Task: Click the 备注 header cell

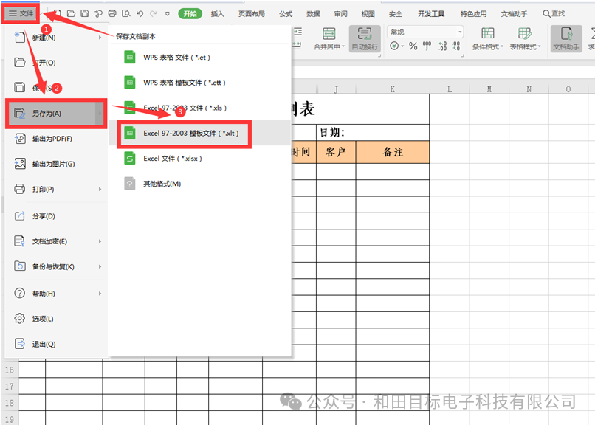Action: click(393, 152)
